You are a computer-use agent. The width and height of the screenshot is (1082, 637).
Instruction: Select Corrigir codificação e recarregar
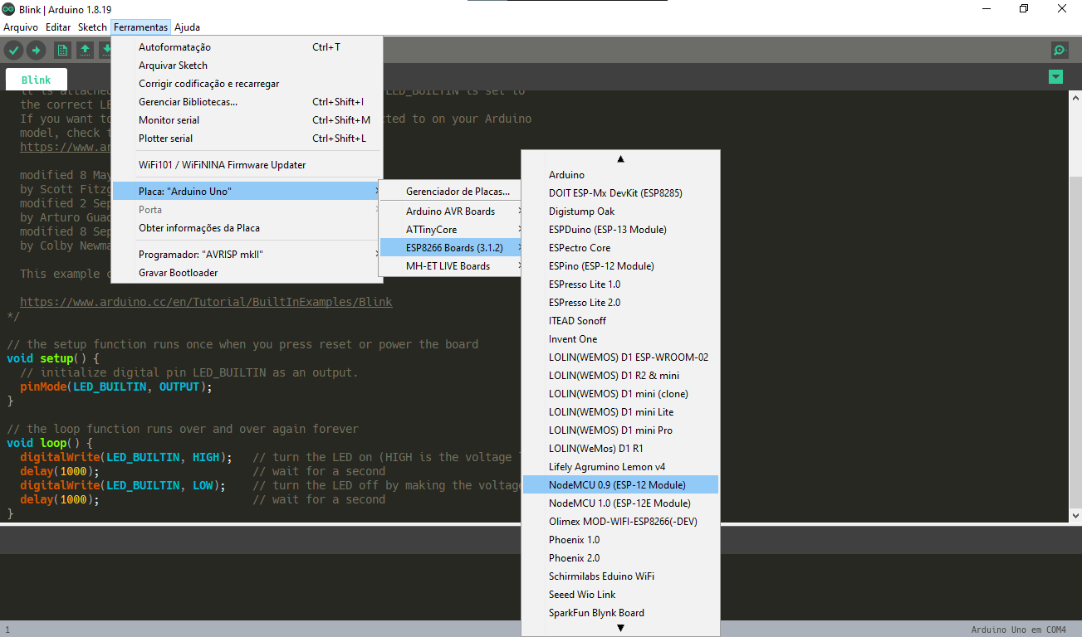pos(247,84)
